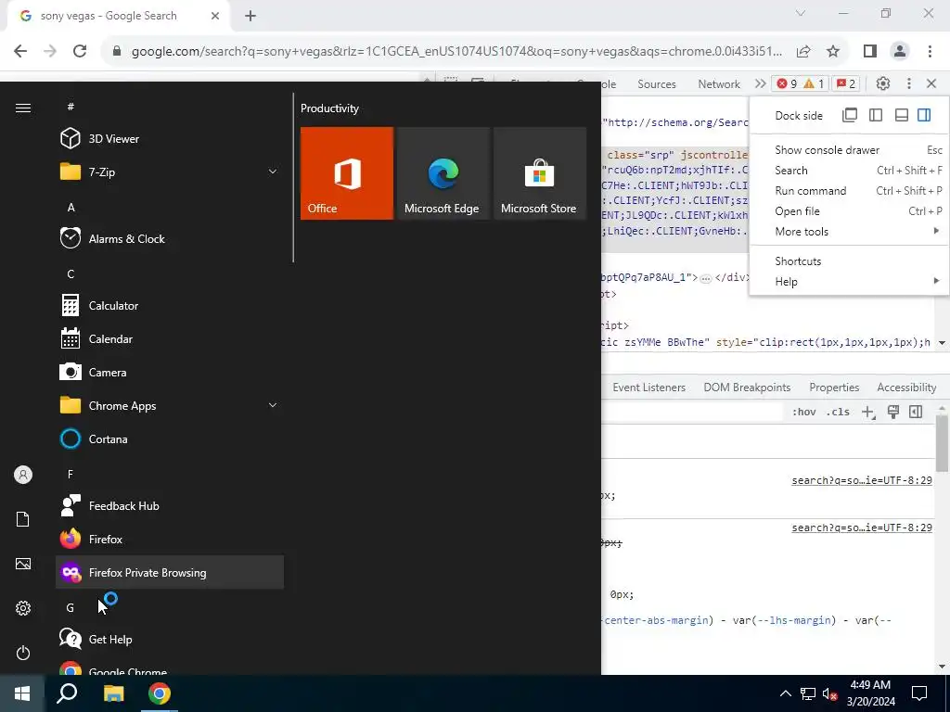Click the network tray icon
Image resolution: width=950 pixels, height=712 pixels.
(x=808, y=693)
